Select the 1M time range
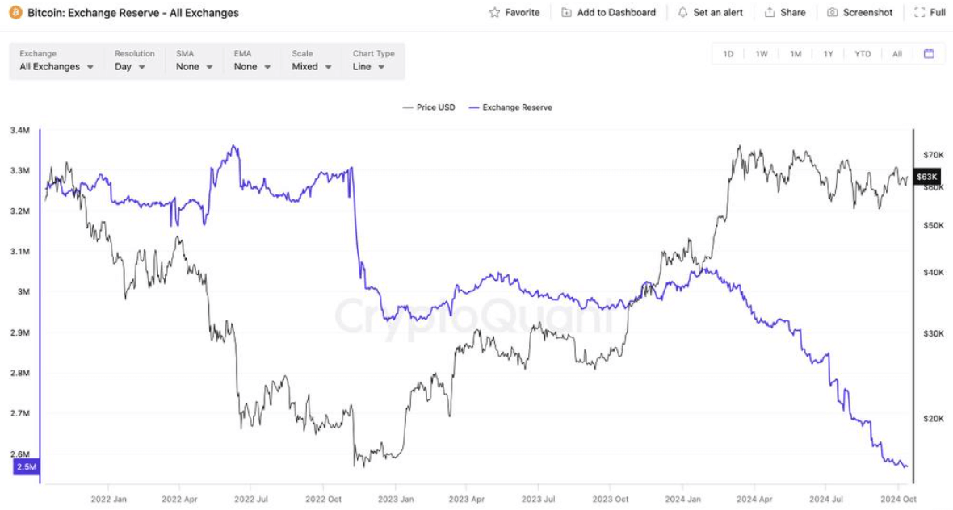Screen dimensions: 953x510 [796, 54]
